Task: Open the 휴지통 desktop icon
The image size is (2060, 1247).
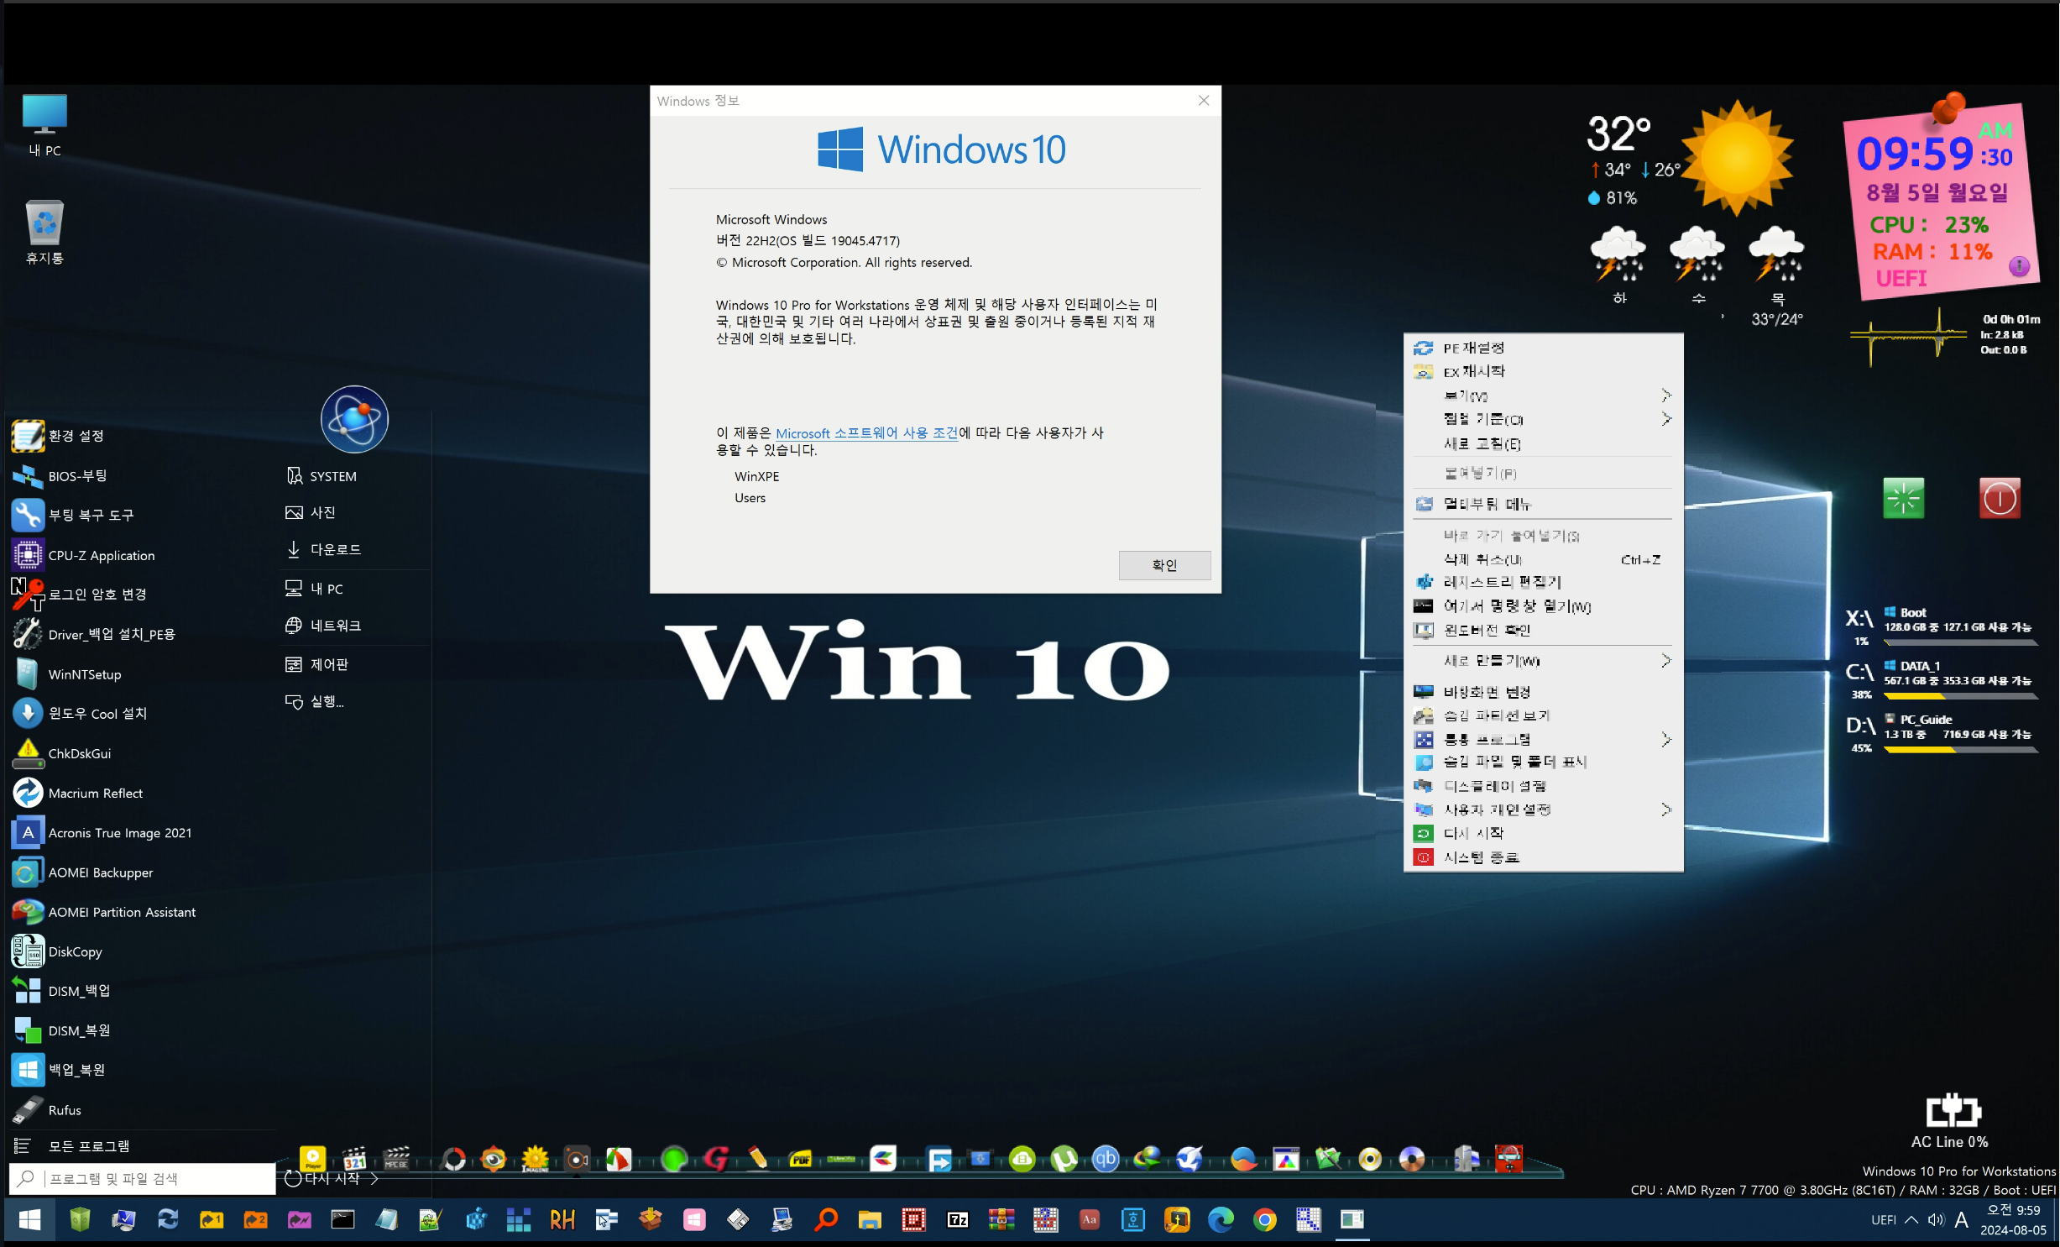Action: coord(44,232)
